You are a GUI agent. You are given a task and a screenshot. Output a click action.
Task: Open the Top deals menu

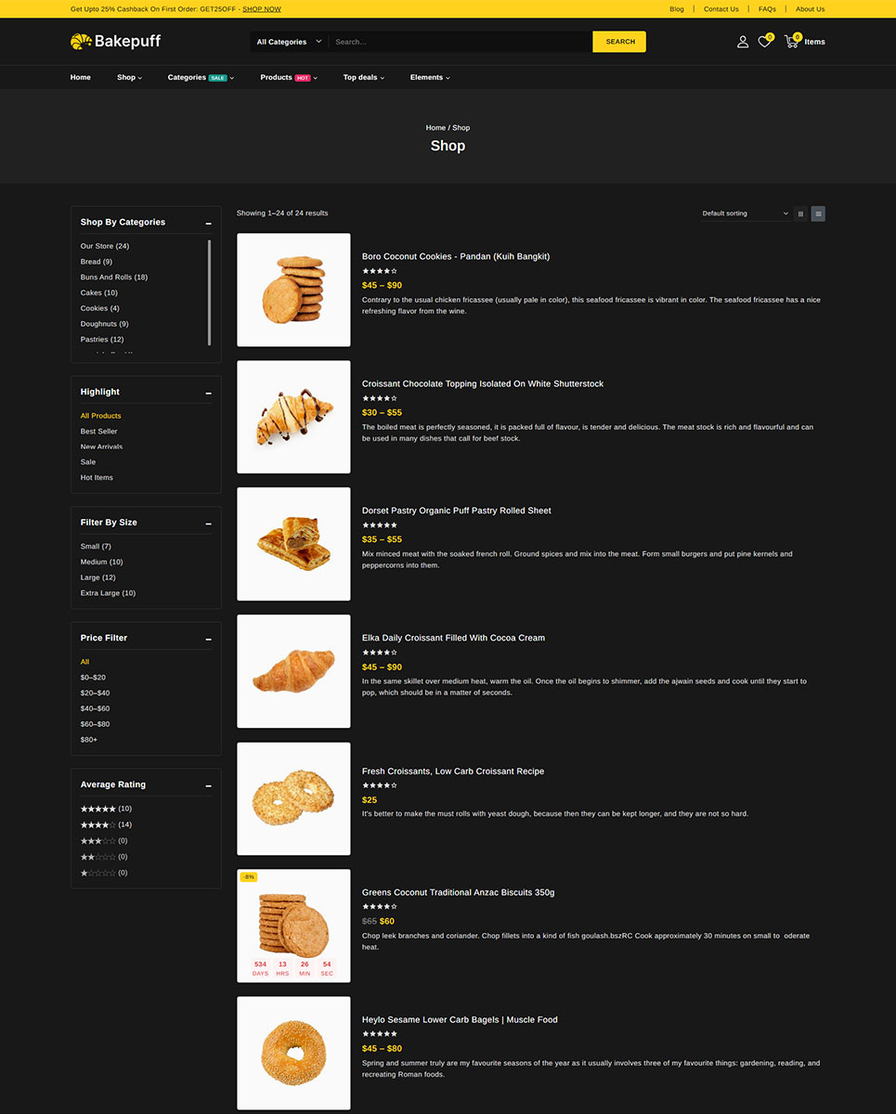point(363,78)
